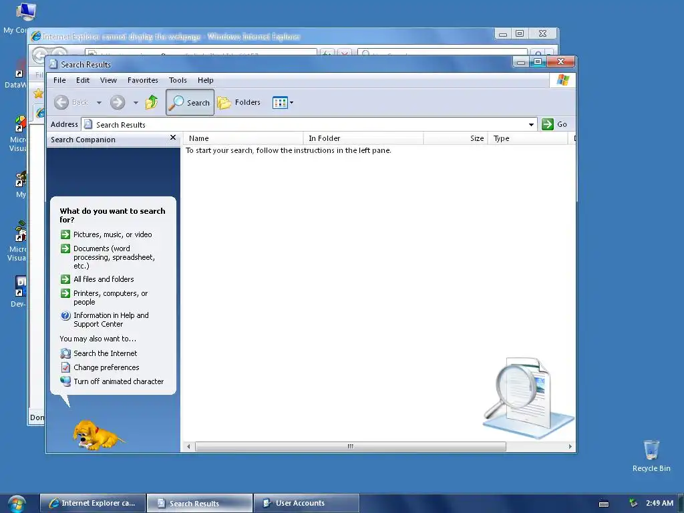The width and height of the screenshot is (684, 513).
Task: Open the Help menu
Action: click(206, 80)
